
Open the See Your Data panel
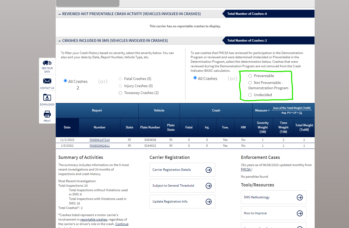(x=47, y=66)
